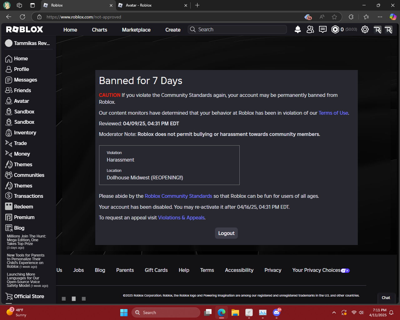Open Premium in the sidebar
The width and height of the screenshot is (400, 320).
click(20, 217)
